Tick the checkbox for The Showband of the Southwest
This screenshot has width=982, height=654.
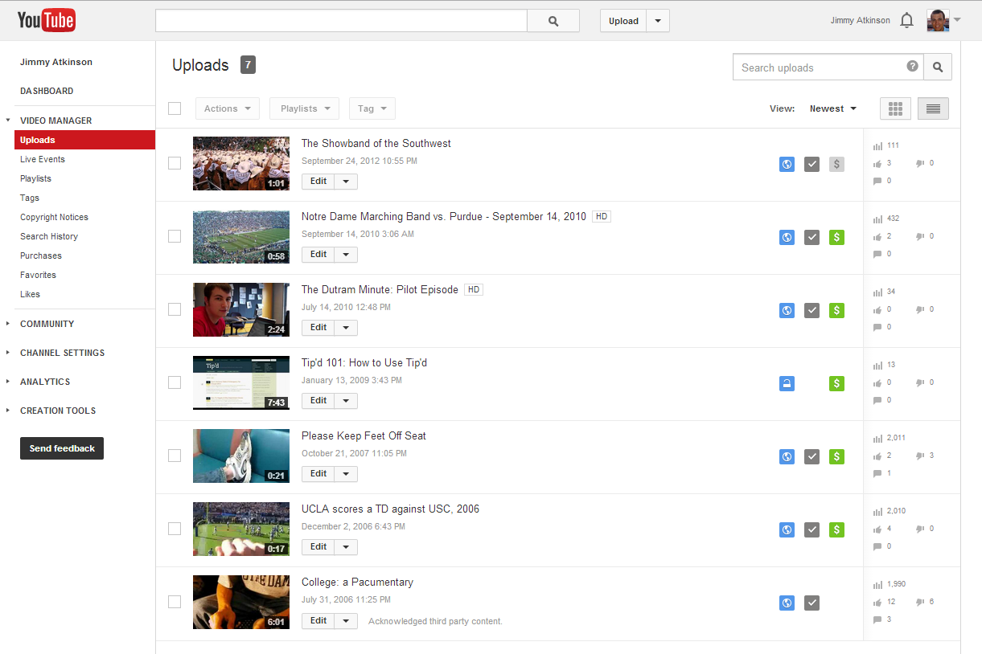[175, 163]
